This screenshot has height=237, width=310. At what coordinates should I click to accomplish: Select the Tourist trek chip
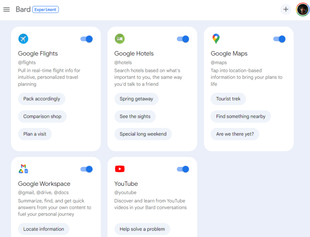point(228,99)
